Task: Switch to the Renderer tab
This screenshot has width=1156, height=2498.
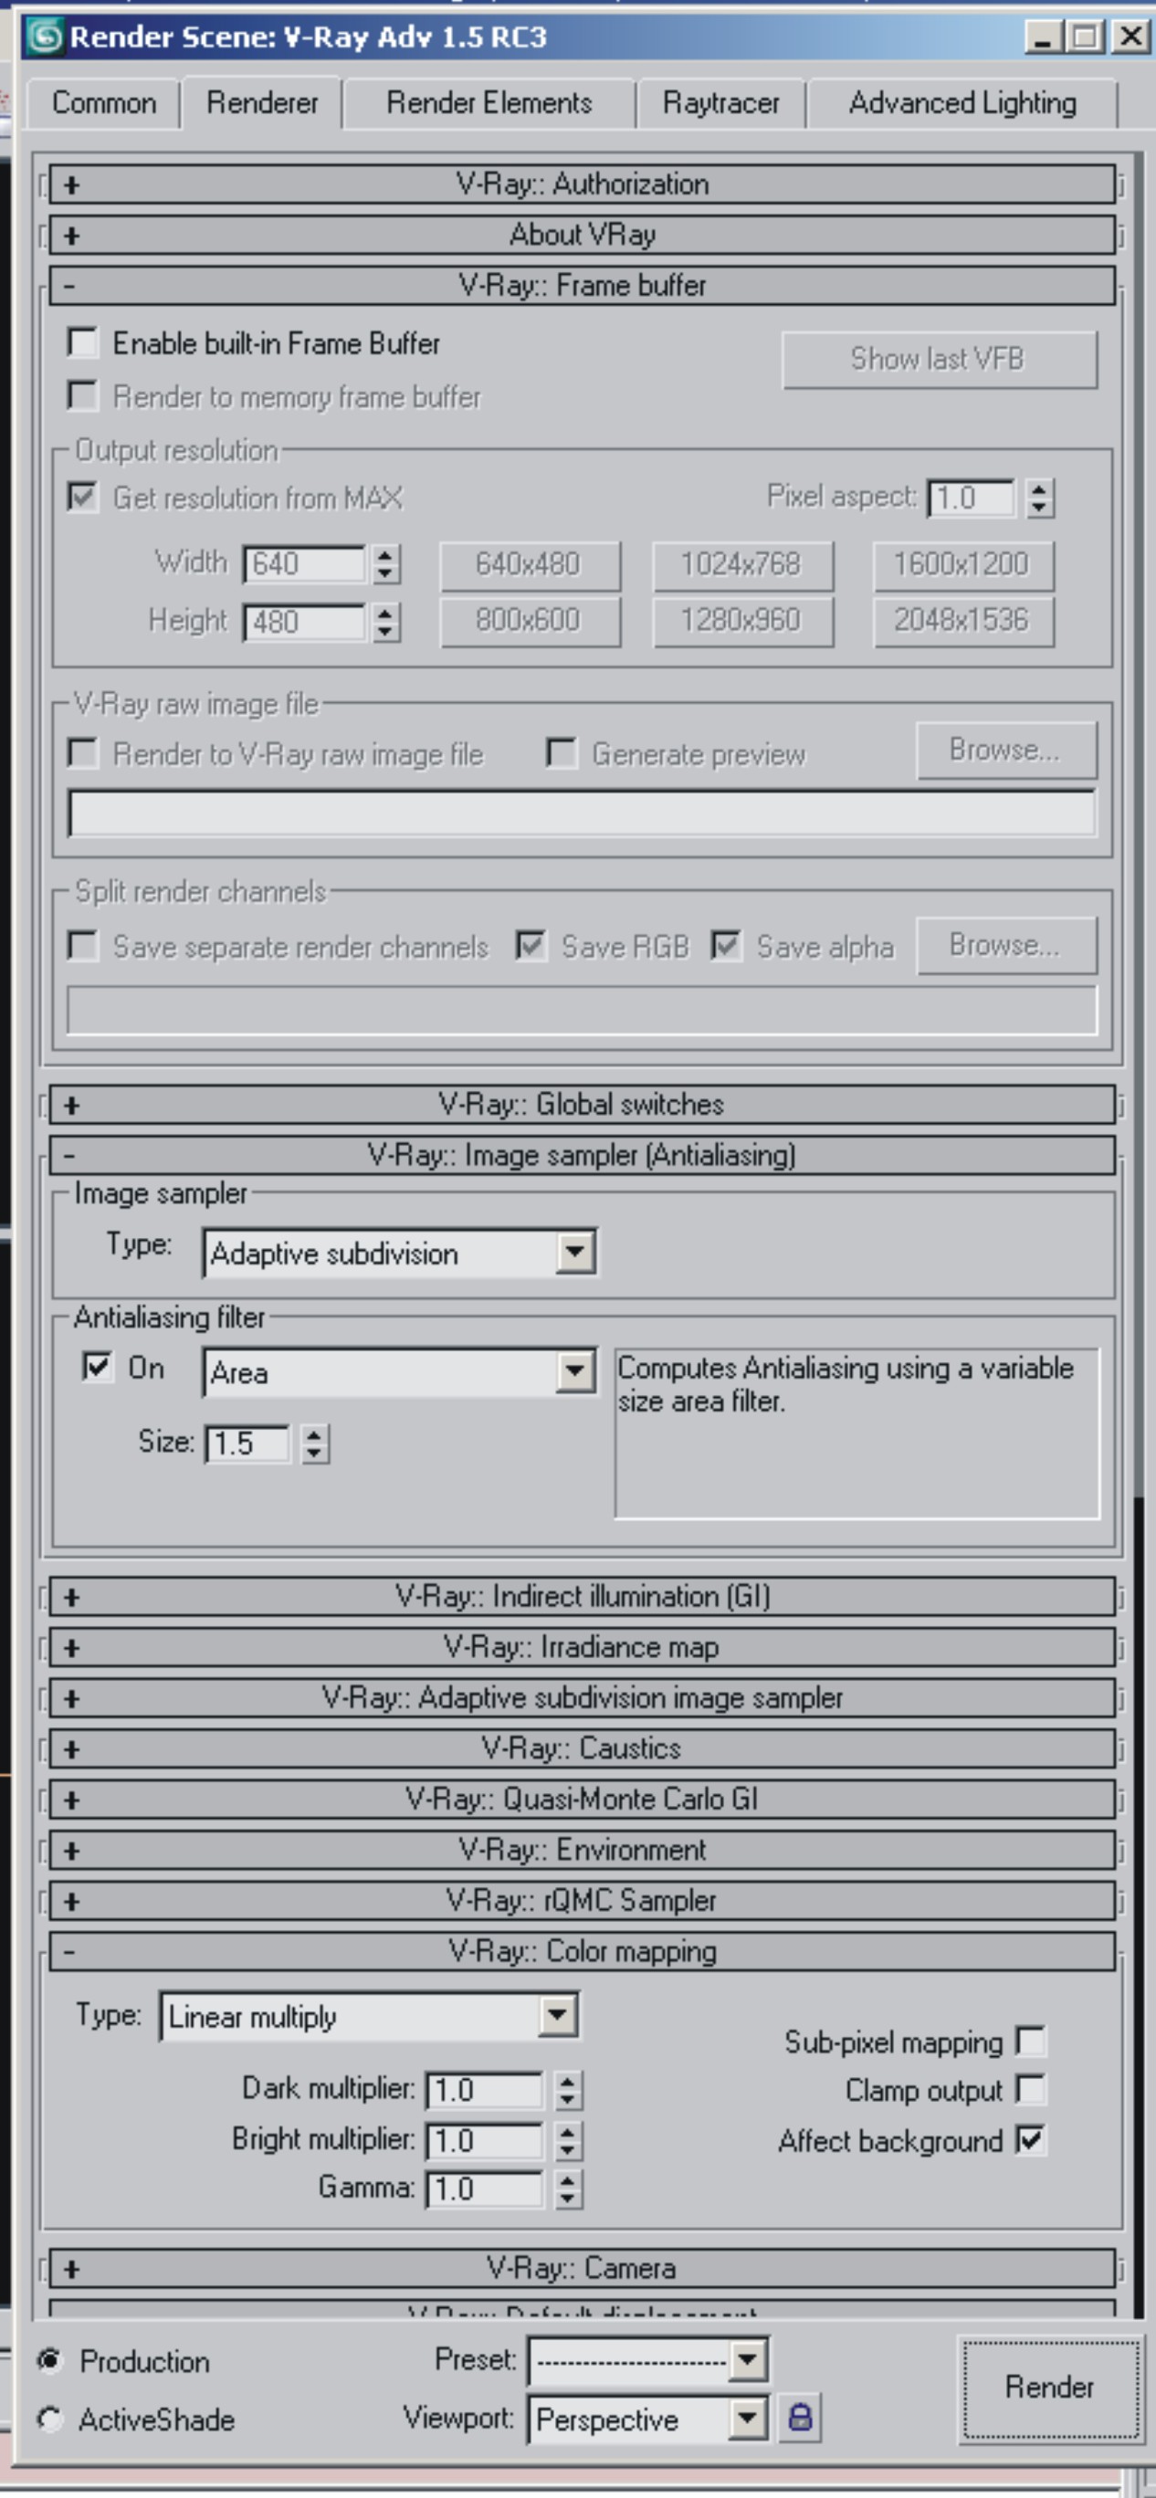Action: pyautogui.click(x=262, y=103)
